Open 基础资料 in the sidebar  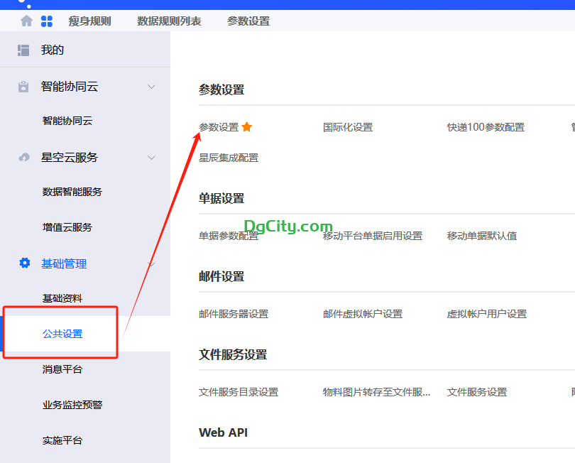62,299
